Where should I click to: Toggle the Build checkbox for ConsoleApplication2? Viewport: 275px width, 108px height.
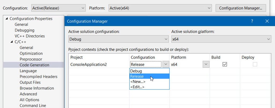coord(225,64)
